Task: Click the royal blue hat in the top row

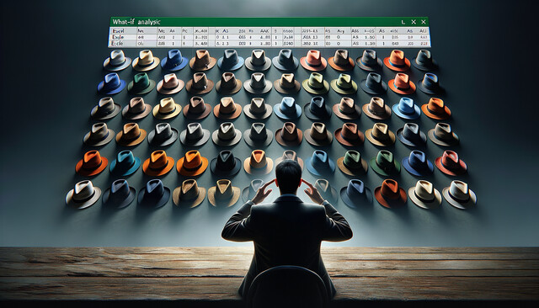Action: click(x=174, y=60)
